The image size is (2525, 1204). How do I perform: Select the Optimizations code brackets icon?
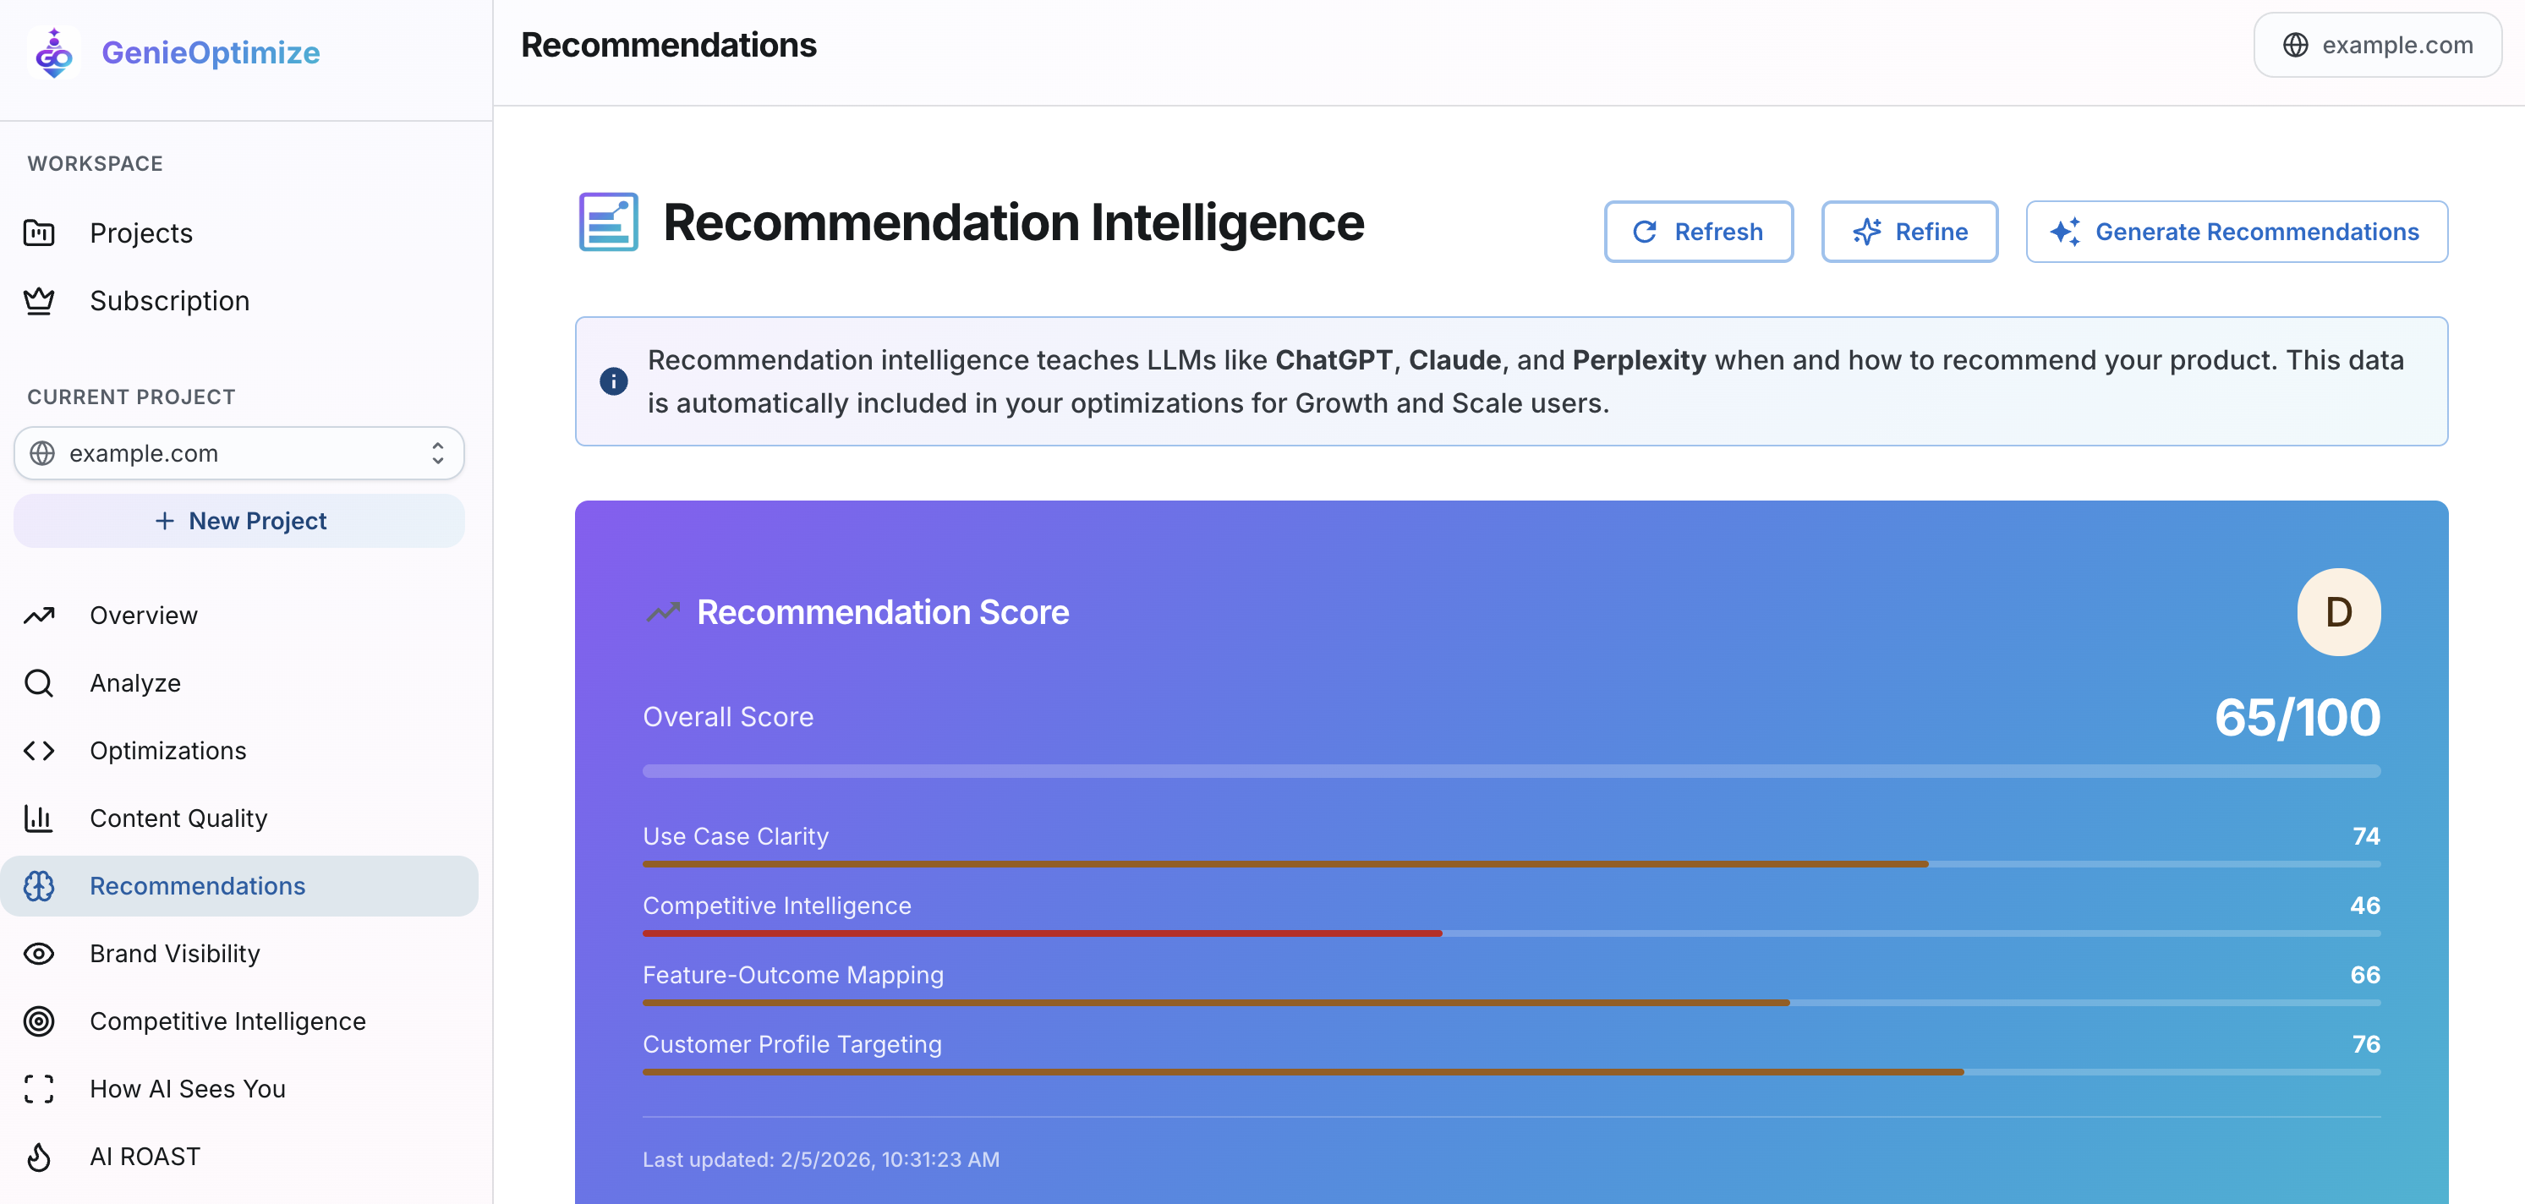(x=39, y=750)
